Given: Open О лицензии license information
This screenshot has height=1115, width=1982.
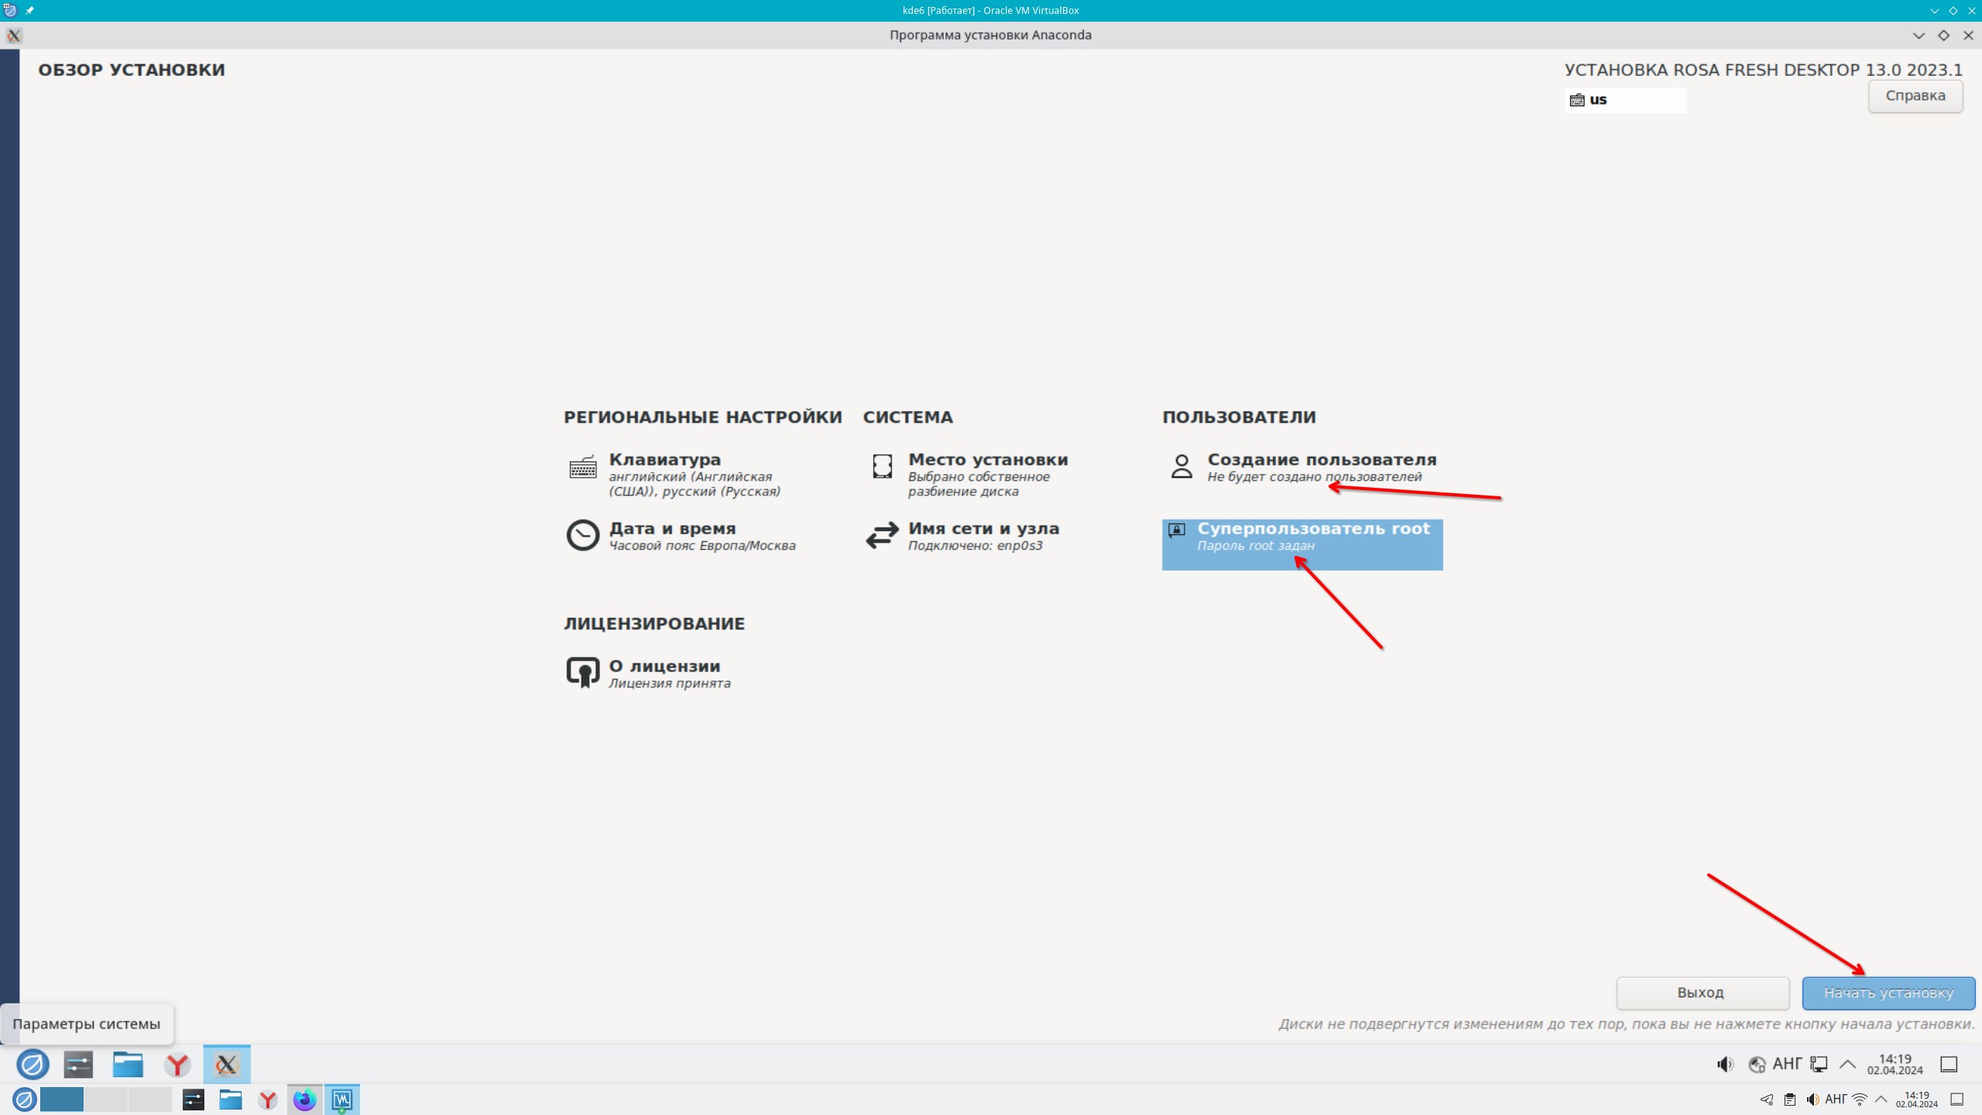Looking at the screenshot, I should pos(664,667).
